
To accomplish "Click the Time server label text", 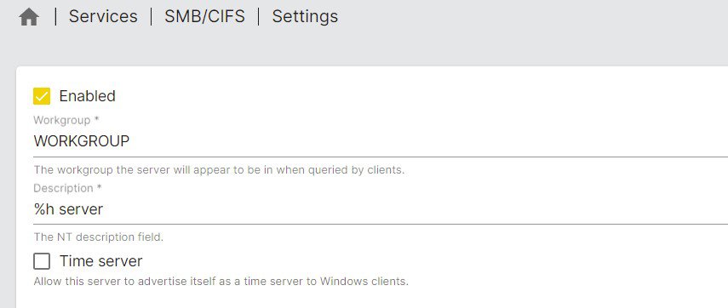I will tap(100, 261).
